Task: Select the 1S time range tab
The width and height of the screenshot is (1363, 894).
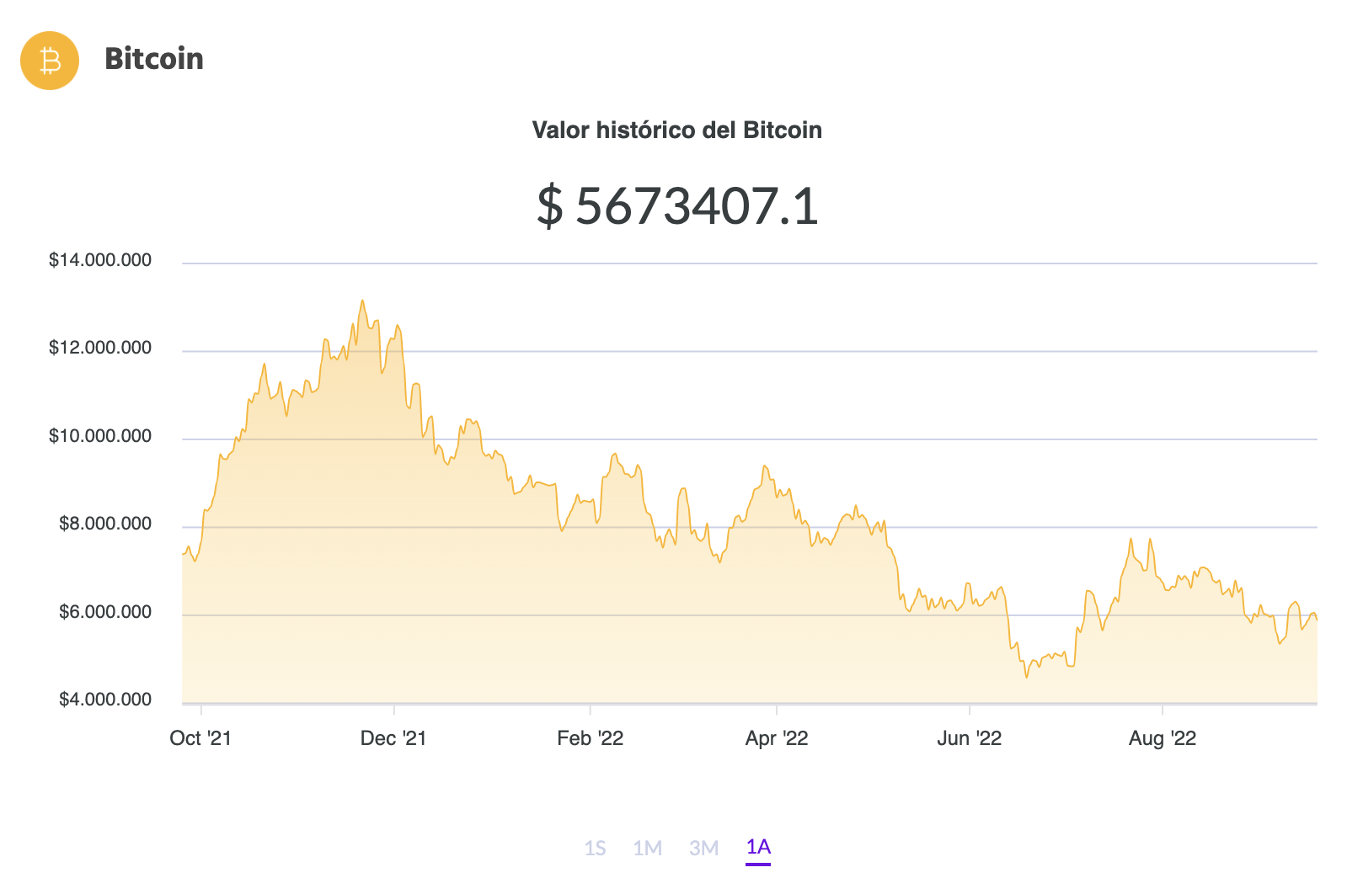Action: click(595, 848)
